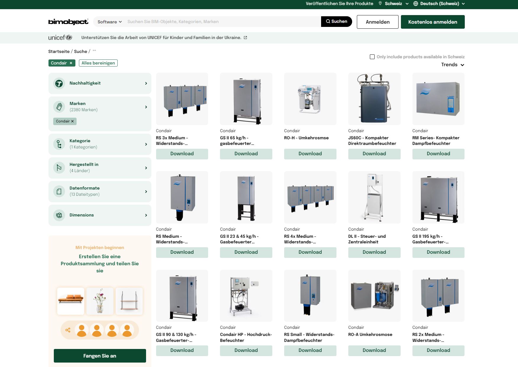This screenshot has width=518, height=367.
Task: Open RO-H Umkehrosmse product image
Action: tap(310, 99)
